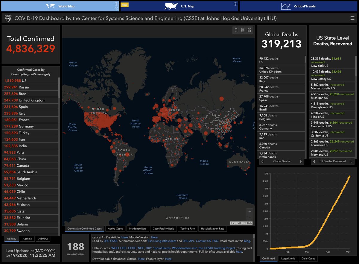The width and height of the screenshot is (359, 264).
Task: Go to previous page of Global Deaths panel
Action: coord(262,161)
